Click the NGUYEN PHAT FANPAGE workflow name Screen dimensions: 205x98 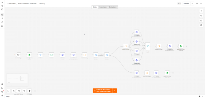[27, 3]
